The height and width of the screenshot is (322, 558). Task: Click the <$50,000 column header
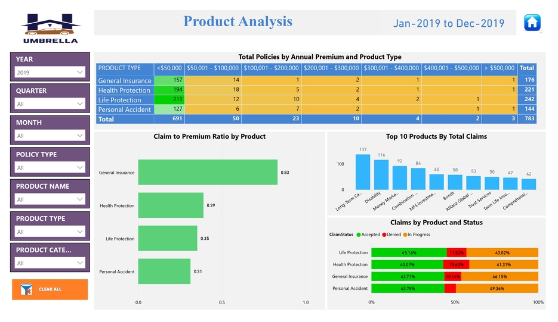pyautogui.click(x=169, y=68)
